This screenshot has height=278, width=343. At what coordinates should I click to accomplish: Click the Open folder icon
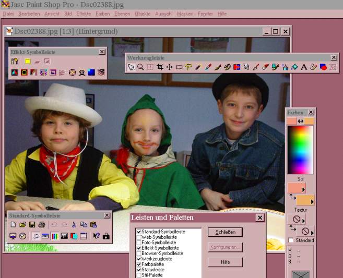(23, 224)
